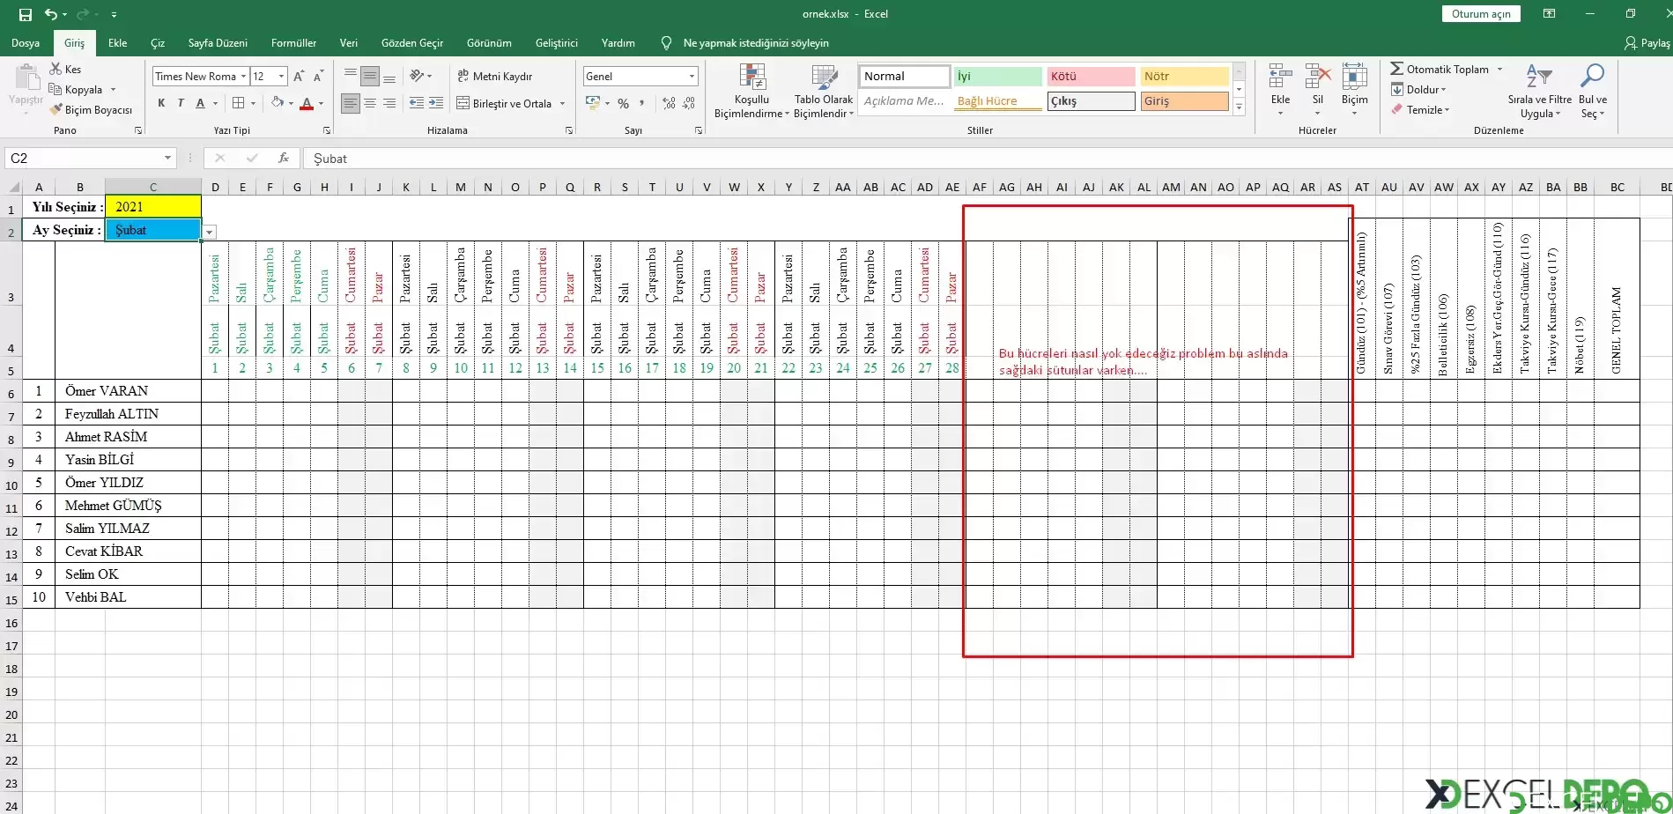Open Sırala ve Filtre Uygula menu
The width and height of the screenshot is (1673, 814).
click(x=1539, y=91)
